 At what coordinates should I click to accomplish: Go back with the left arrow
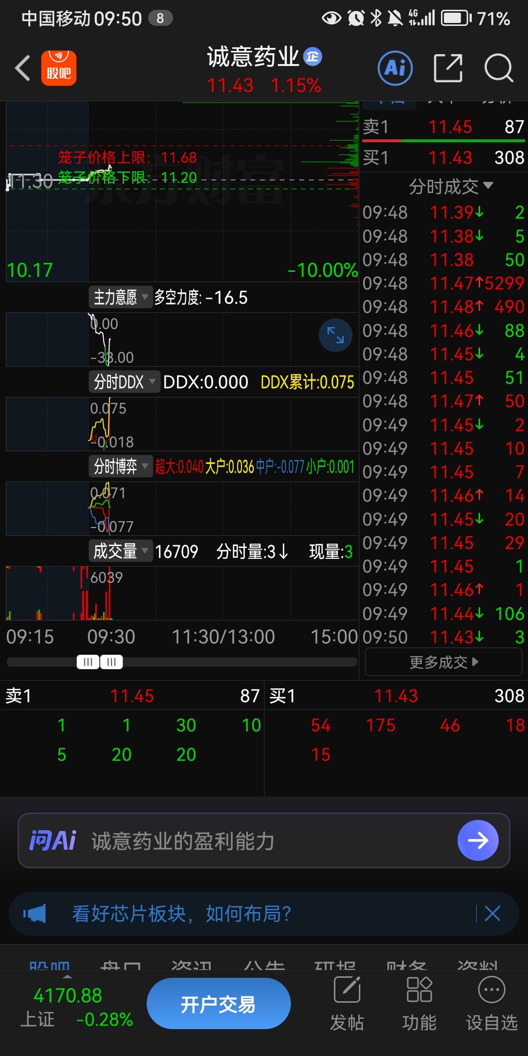(22, 68)
